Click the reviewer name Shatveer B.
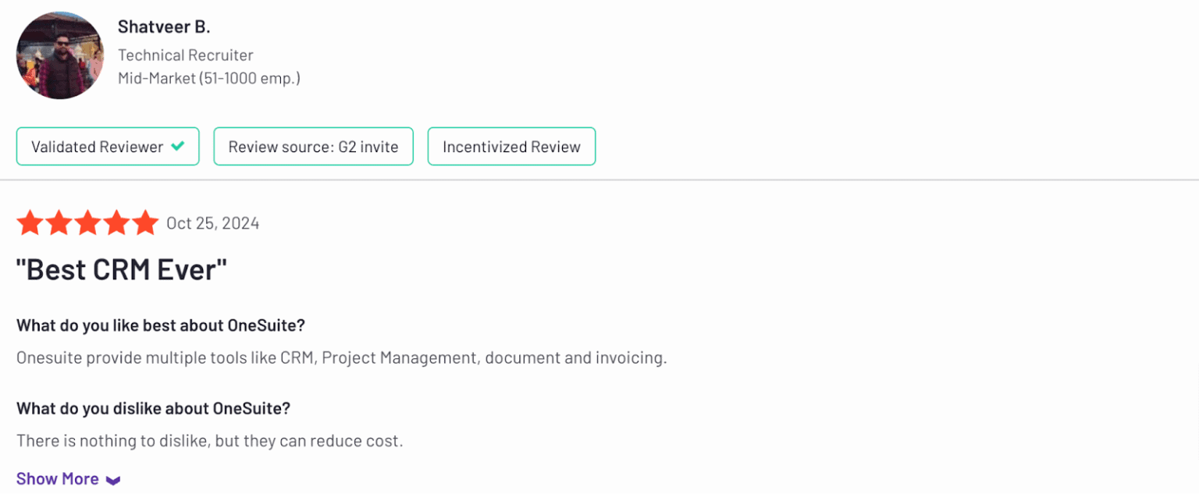This screenshot has width=1199, height=494. (x=164, y=26)
